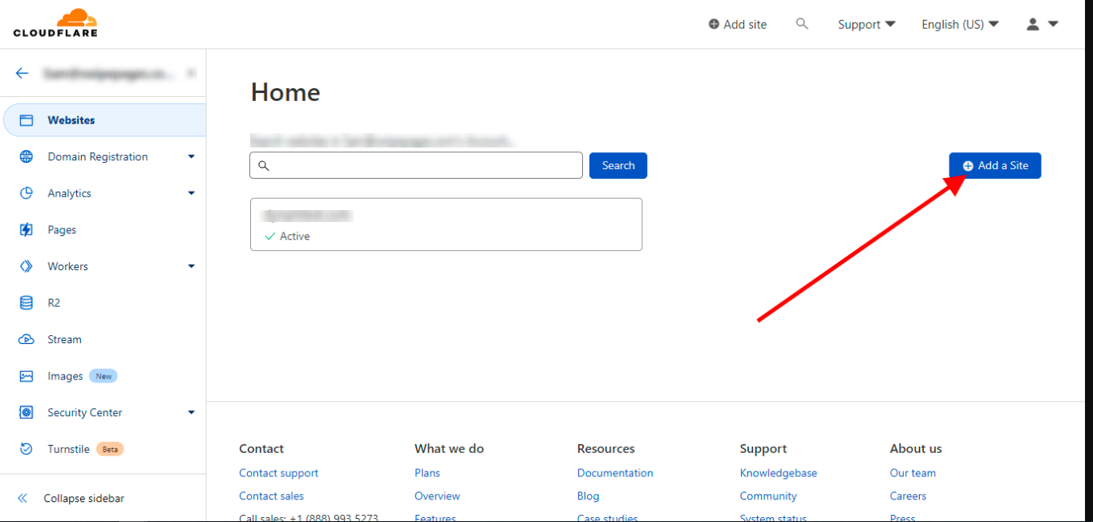Open the user account profile icon
This screenshot has width=1093, height=522.
1033,24
